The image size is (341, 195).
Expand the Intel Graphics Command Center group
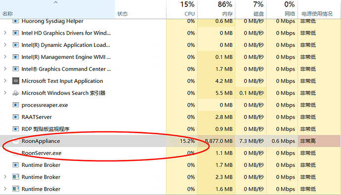[x=5, y=69]
